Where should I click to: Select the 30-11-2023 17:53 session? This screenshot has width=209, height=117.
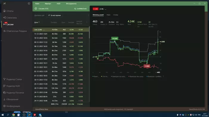61,80
